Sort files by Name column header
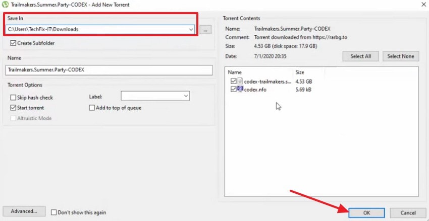This screenshot has height=221, width=429. pyautogui.click(x=235, y=72)
